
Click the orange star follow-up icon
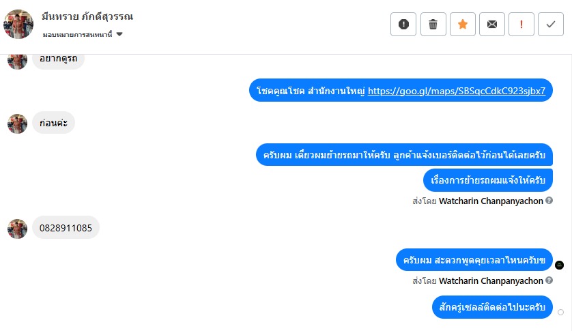(x=463, y=25)
